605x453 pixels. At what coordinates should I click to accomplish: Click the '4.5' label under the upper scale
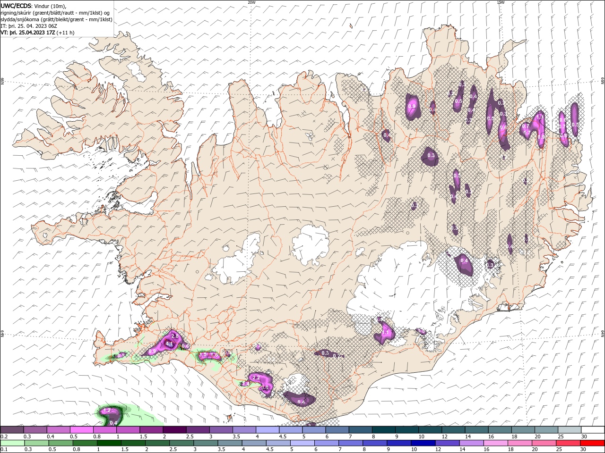[x=283, y=436]
